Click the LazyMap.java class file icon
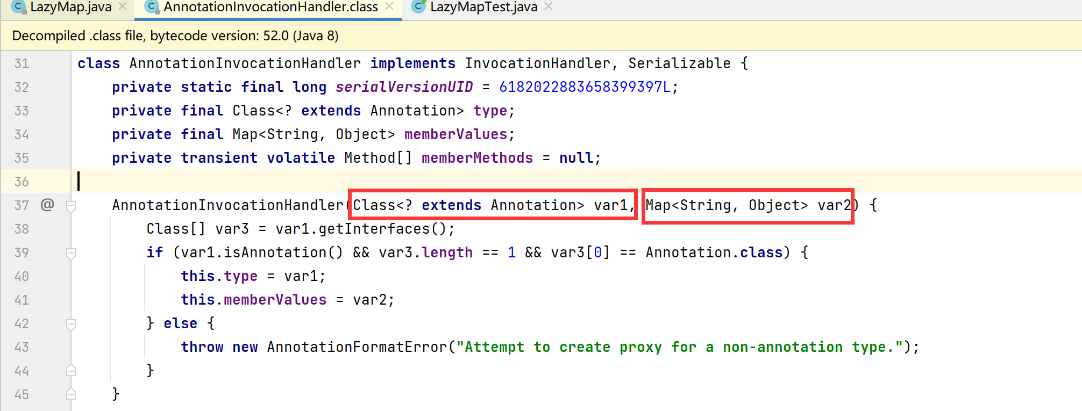This screenshot has height=411, width=1082. [x=19, y=6]
